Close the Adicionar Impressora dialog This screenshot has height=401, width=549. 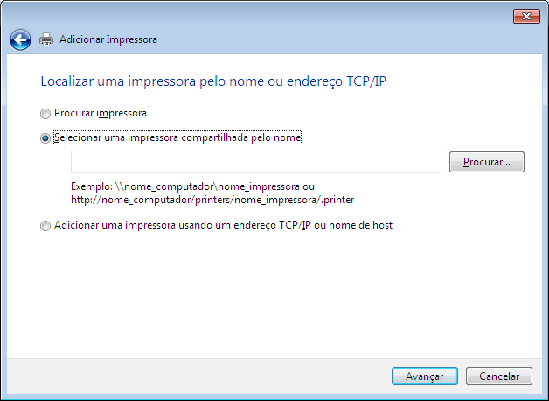pos(526,16)
